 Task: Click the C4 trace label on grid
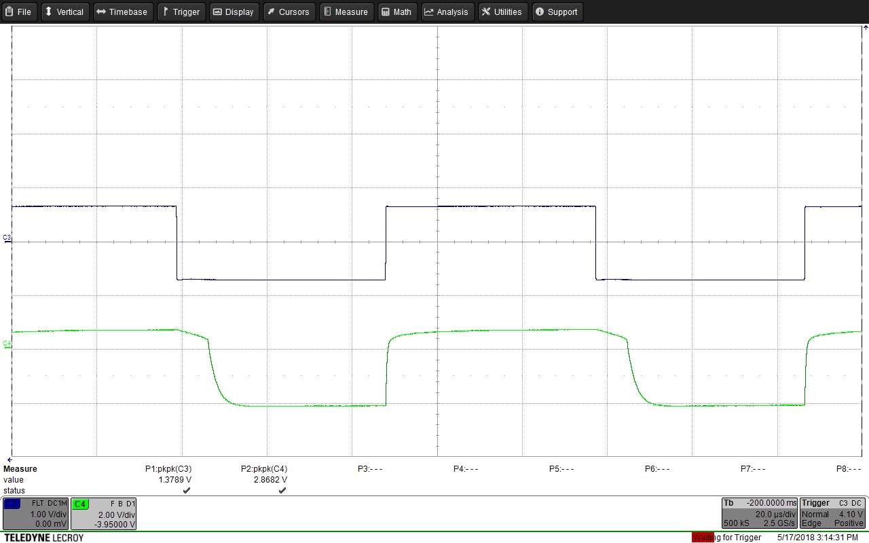(7, 344)
